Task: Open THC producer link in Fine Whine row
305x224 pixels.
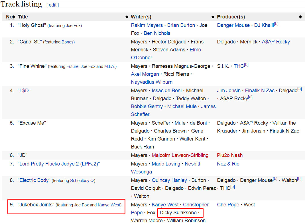Action: pos(239,66)
